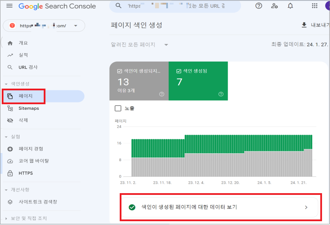The height and width of the screenshot is (225, 330).
Task: Click chart date label 23. 12. 4.
Action: click(196, 183)
